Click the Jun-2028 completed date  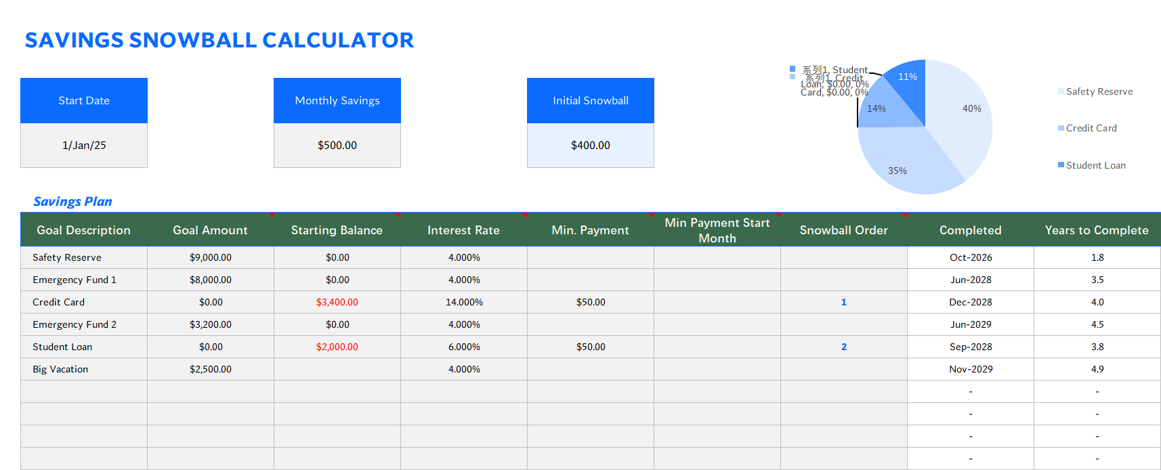click(x=971, y=280)
